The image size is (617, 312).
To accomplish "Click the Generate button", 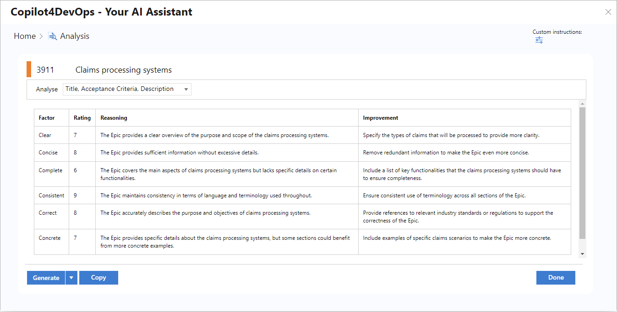I will (46, 278).
